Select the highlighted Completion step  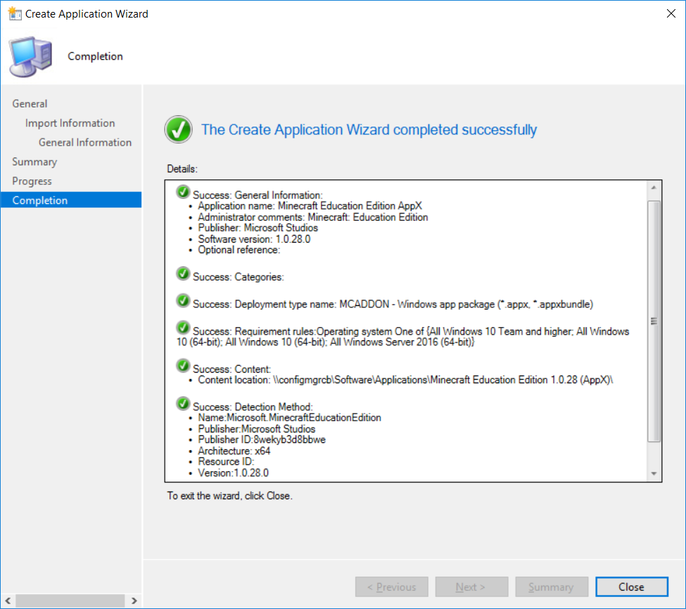(x=71, y=200)
